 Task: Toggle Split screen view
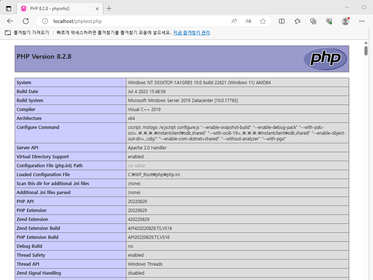pos(282,21)
